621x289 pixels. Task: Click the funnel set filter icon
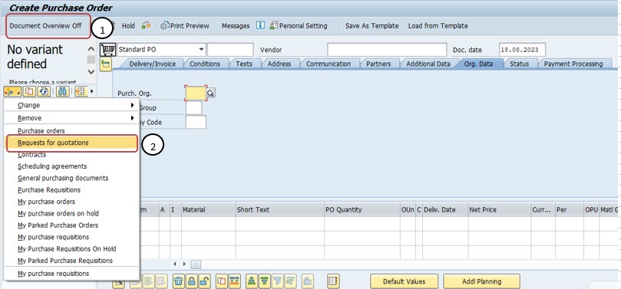pos(278,281)
